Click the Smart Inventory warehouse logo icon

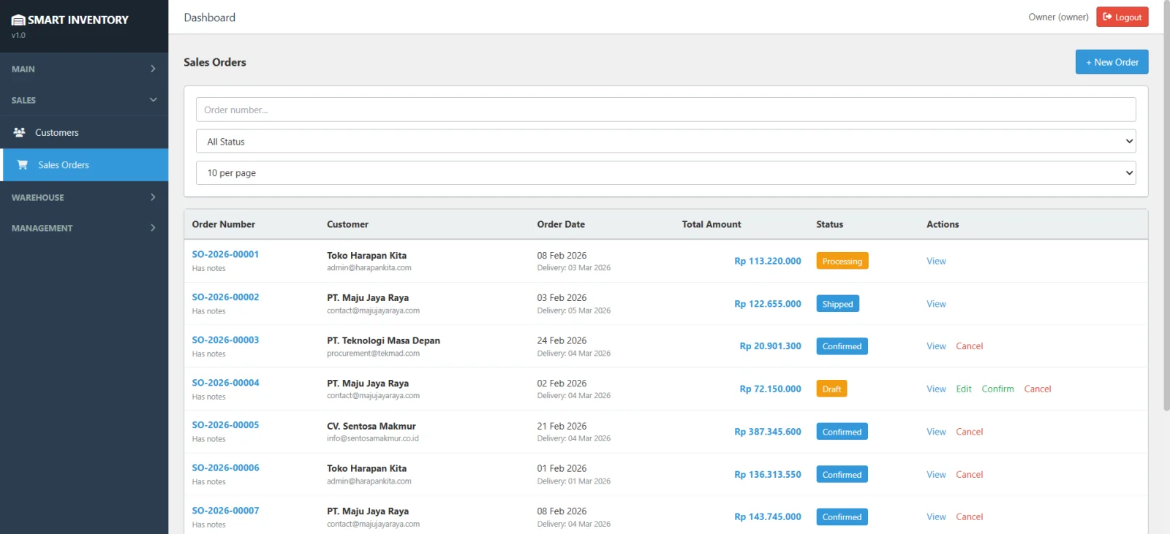(18, 20)
